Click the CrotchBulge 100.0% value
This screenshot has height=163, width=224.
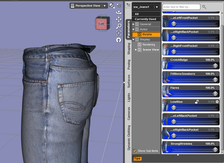pyautogui.click(x=210, y=60)
